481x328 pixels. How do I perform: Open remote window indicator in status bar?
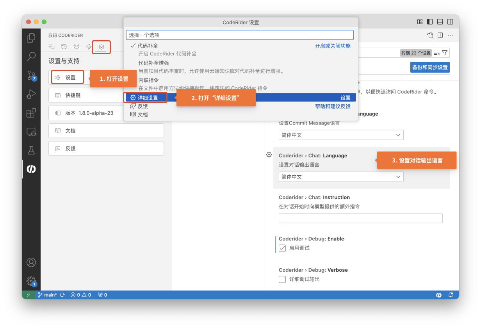coord(29,295)
